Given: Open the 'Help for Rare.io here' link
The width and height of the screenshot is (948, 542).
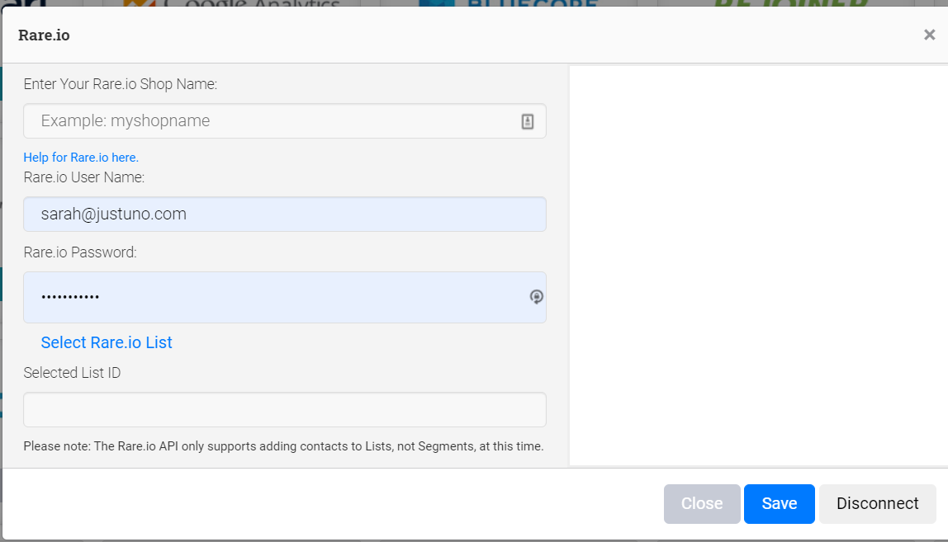Looking at the screenshot, I should coord(81,158).
